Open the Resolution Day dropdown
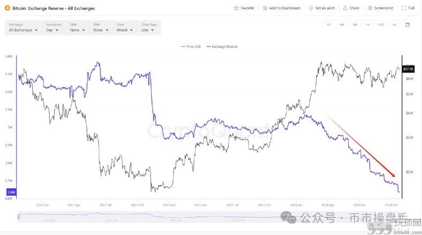Viewport: 422px width, 235px height. [52, 30]
